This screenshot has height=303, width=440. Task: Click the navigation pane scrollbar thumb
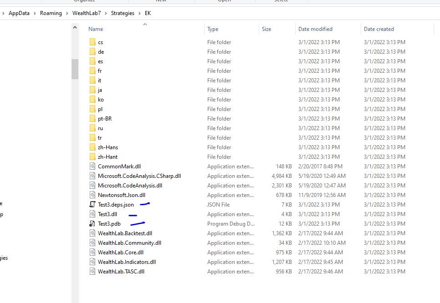point(75,69)
